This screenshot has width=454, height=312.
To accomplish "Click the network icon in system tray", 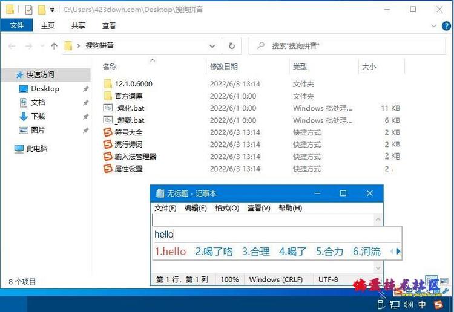I will [394, 305].
